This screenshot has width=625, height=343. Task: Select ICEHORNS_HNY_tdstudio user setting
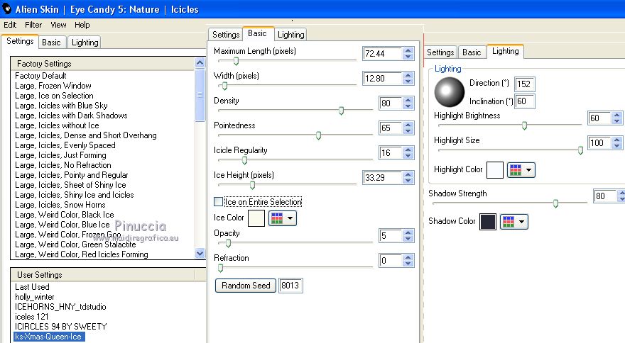click(x=60, y=307)
